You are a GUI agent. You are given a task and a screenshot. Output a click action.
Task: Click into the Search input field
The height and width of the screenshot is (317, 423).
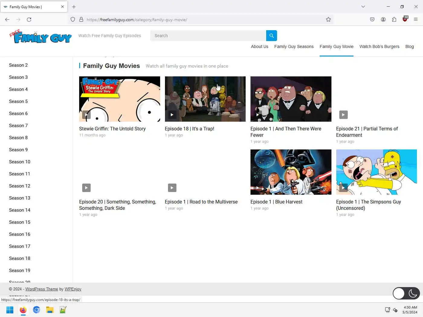pyautogui.click(x=208, y=36)
